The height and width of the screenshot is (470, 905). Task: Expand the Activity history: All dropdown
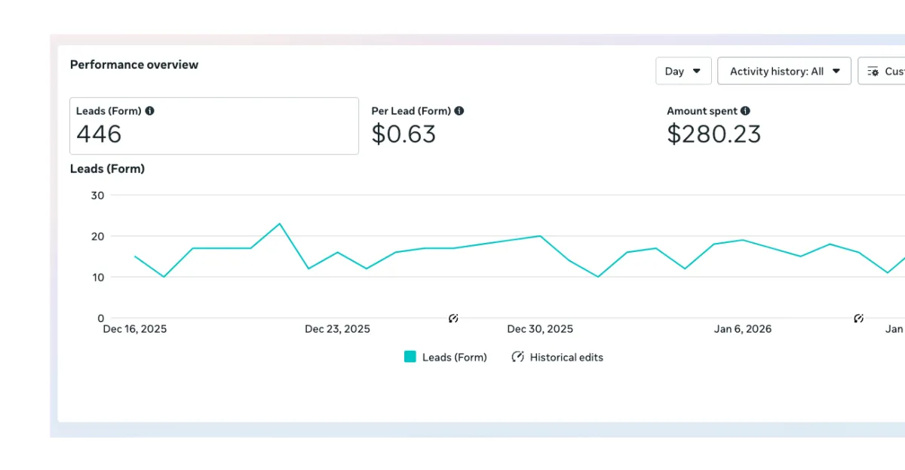pos(784,72)
